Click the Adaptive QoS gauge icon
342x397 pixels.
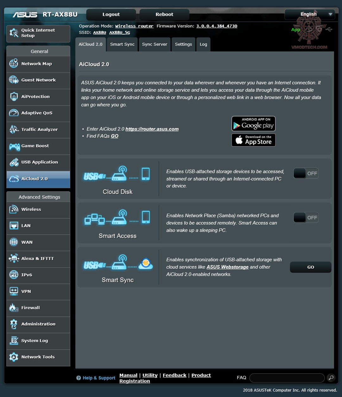14,113
